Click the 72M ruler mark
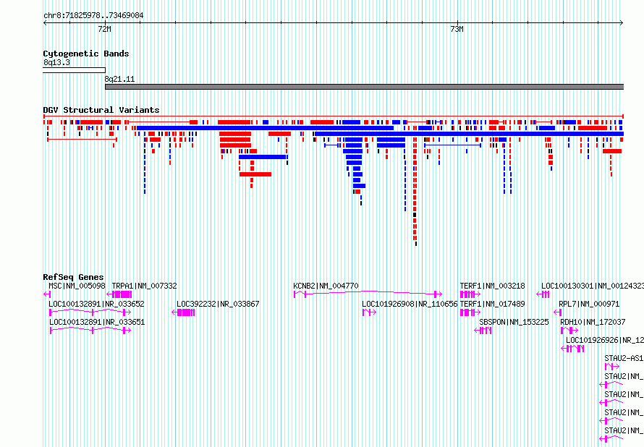644x447 pixels. tap(105, 29)
